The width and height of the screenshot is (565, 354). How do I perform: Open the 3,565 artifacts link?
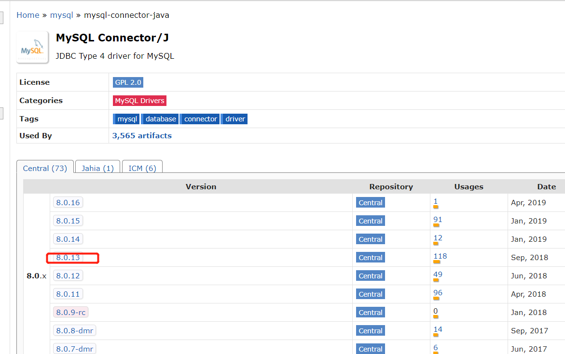tap(142, 136)
